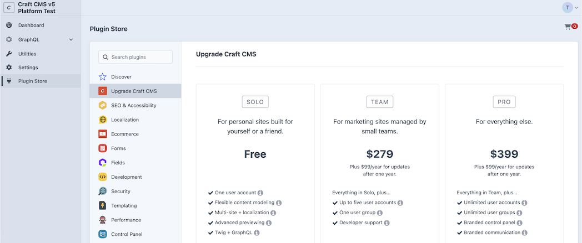Expand the GraphQL submenu chevron

click(x=71, y=39)
